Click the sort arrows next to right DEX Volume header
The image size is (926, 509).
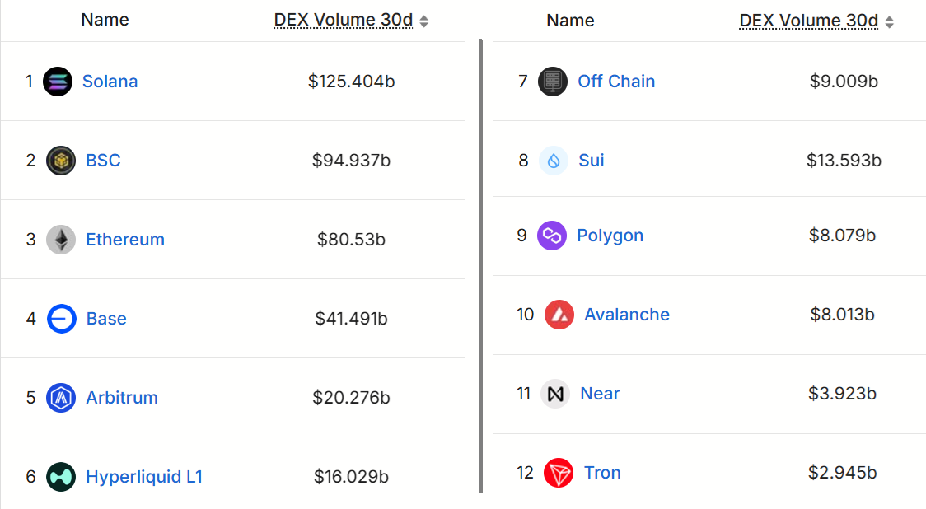(x=889, y=20)
